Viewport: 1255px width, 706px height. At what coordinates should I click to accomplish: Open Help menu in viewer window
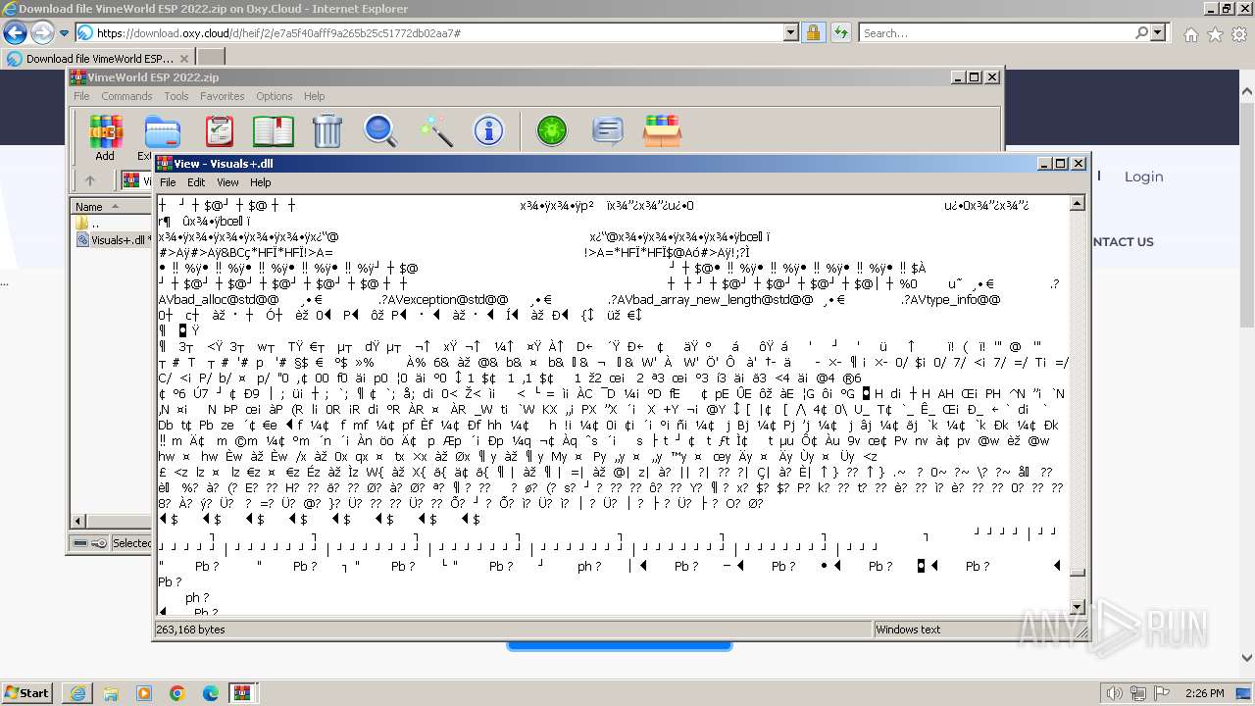[260, 182]
